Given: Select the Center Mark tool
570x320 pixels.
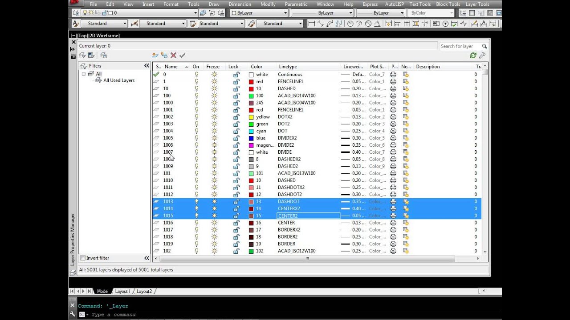Looking at the screenshot, I should pyautogui.click(x=445, y=24).
